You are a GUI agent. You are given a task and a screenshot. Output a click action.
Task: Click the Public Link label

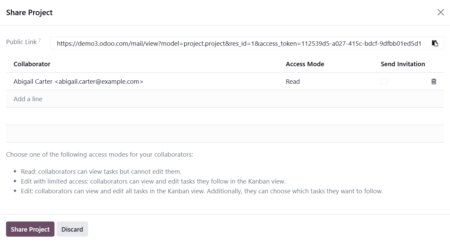[22, 42]
